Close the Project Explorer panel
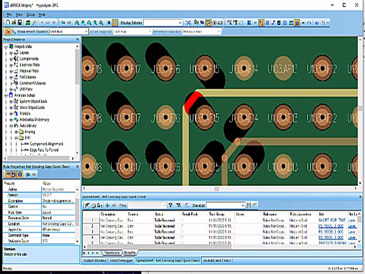 pyautogui.click(x=78, y=39)
